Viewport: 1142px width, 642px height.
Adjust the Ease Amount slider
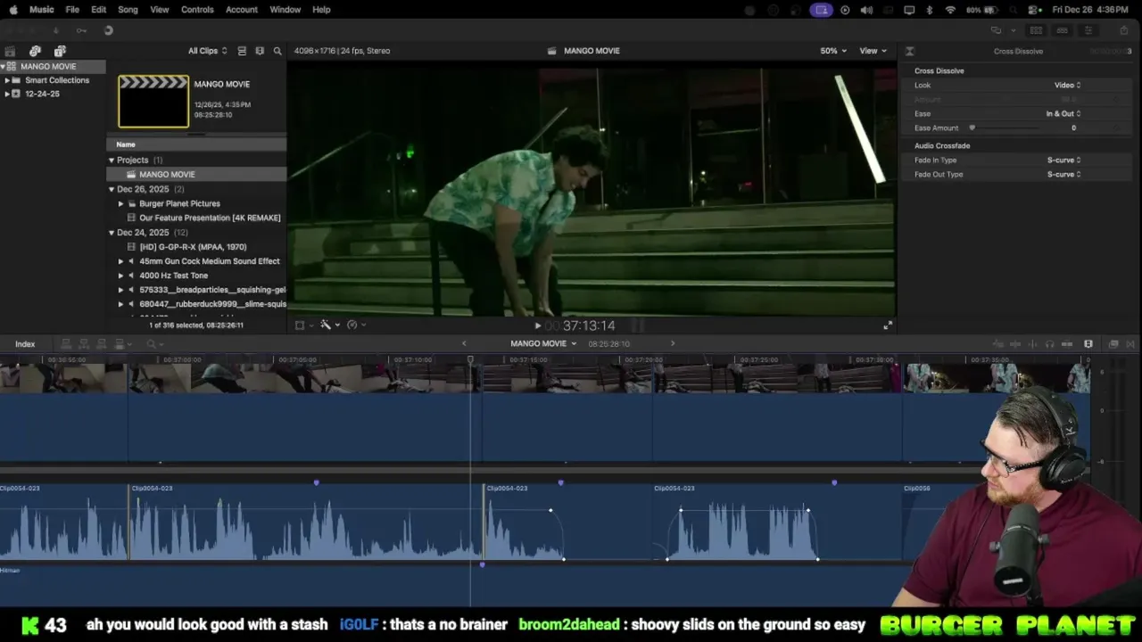point(972,128)
